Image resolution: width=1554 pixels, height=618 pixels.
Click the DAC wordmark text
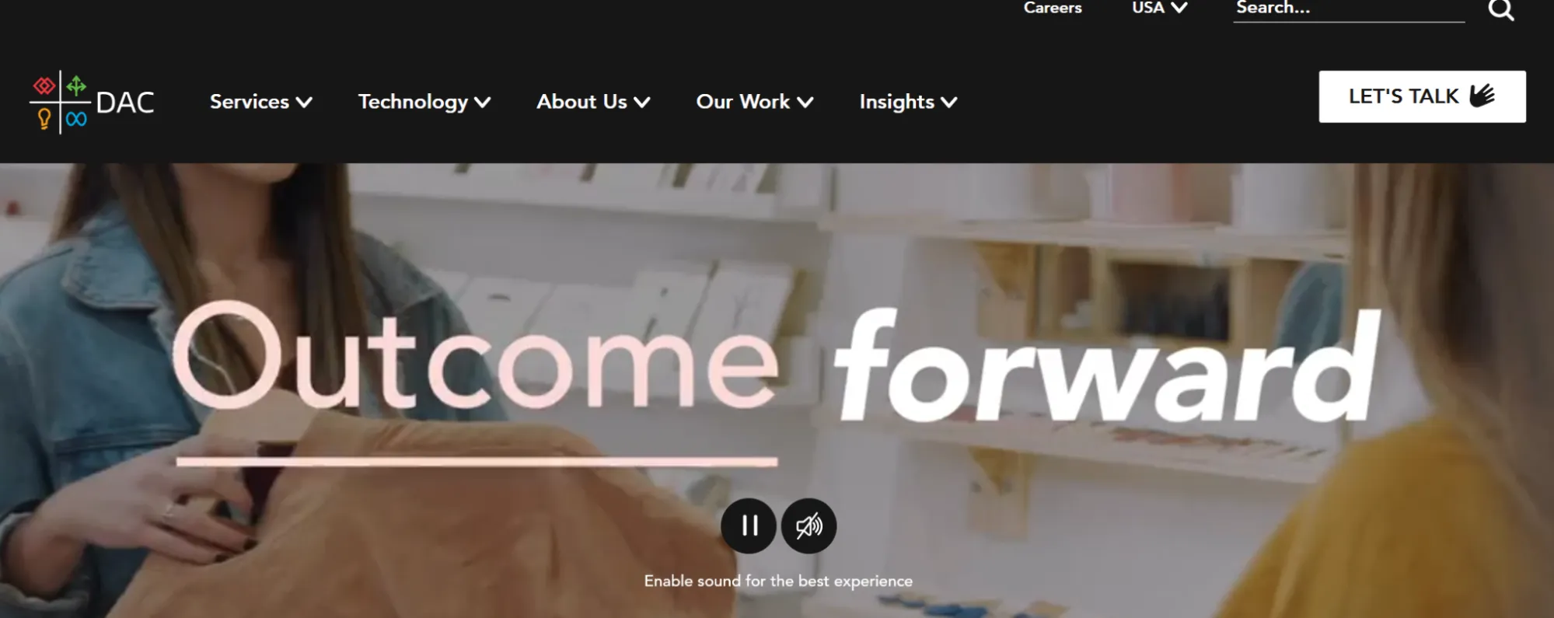click(x=125, y=103)
